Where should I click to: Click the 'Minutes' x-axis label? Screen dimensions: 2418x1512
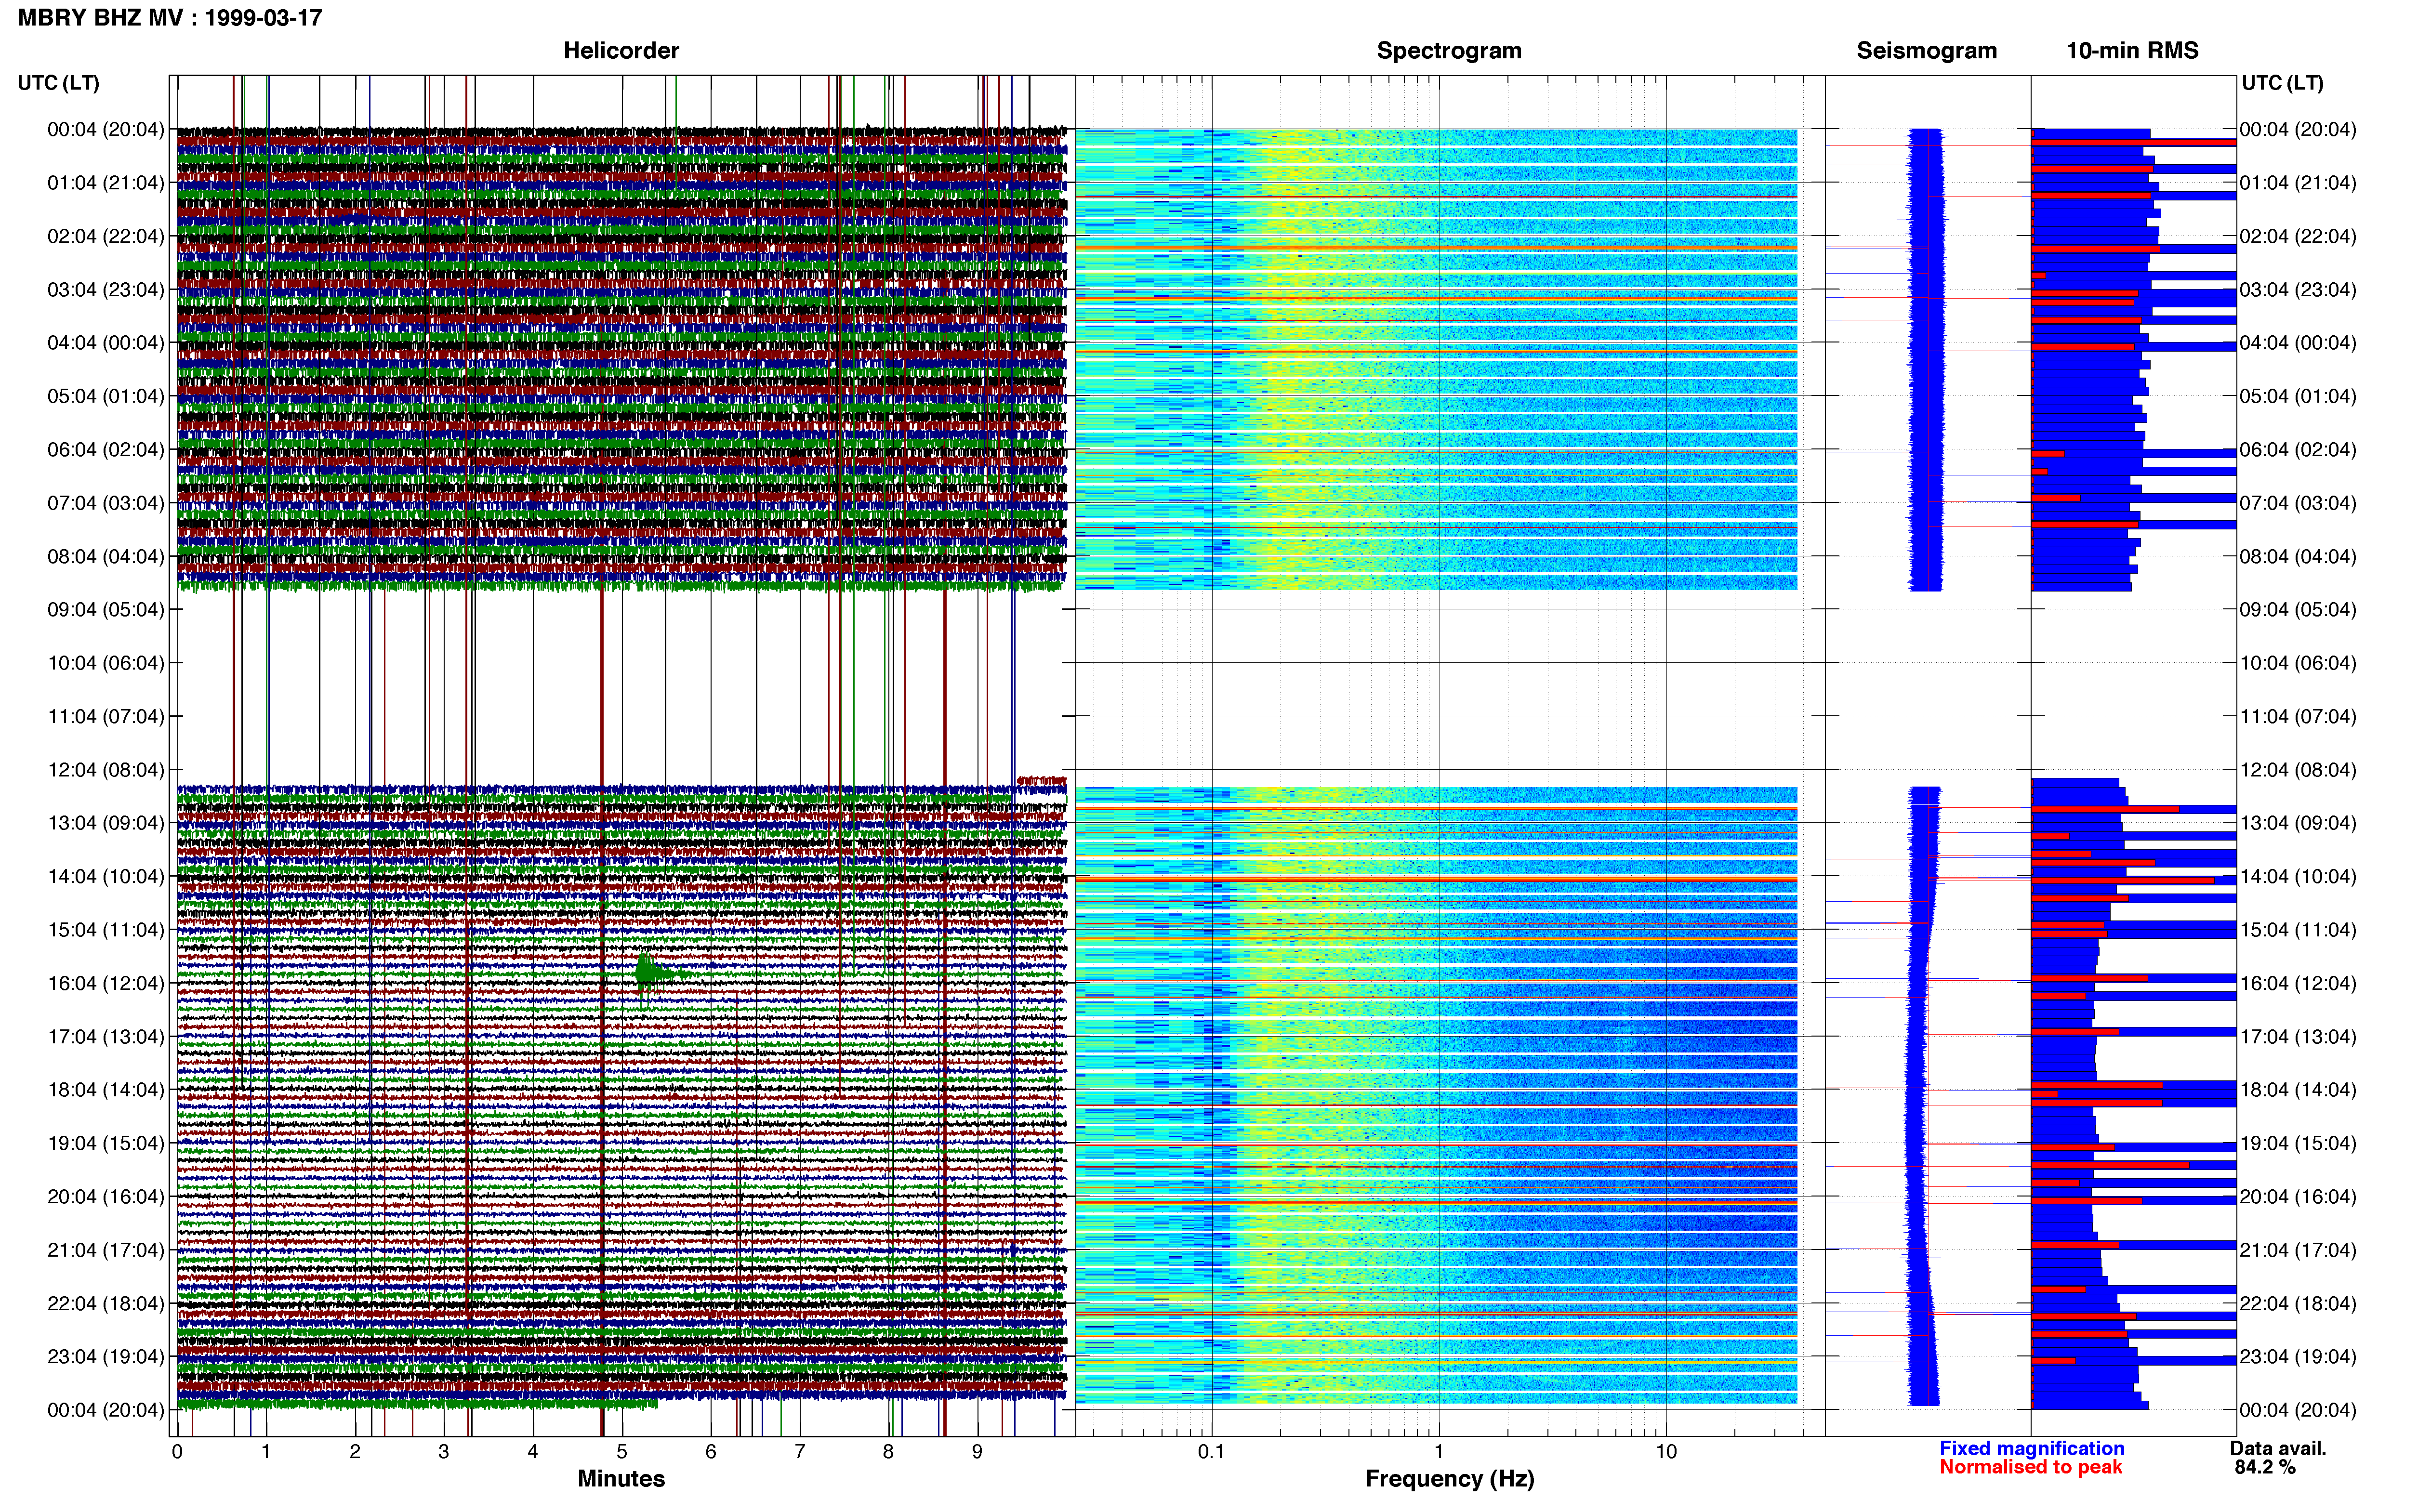click(621, 1478)
